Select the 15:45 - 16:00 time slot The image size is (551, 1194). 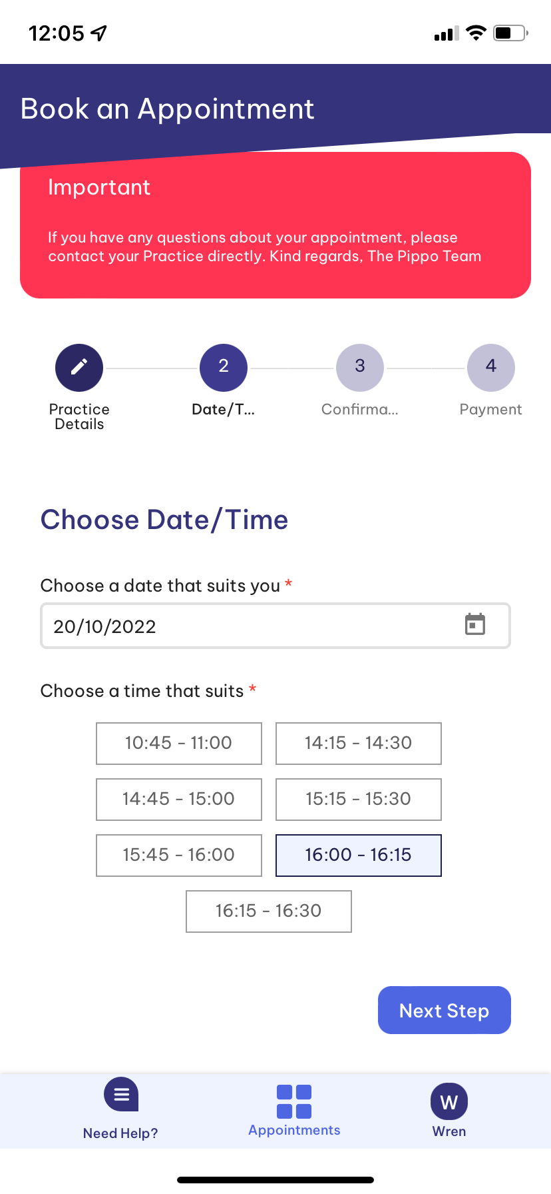(179, 855)
